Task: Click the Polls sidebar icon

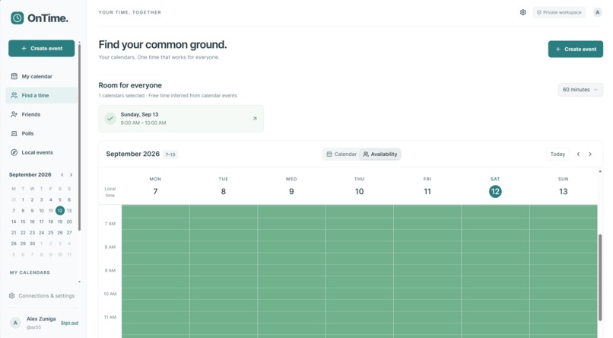Action: 14,133
